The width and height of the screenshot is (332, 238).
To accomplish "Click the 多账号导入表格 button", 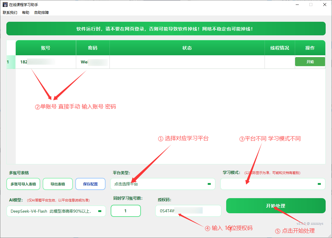I will [23, 184].
